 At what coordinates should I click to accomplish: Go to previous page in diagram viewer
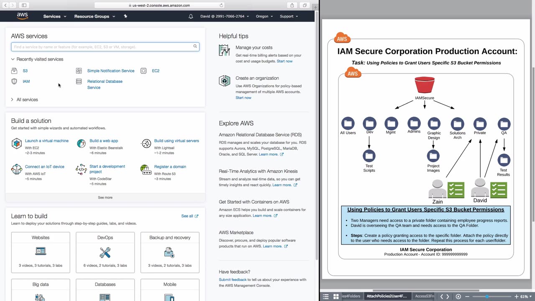[x=441, y=296]
